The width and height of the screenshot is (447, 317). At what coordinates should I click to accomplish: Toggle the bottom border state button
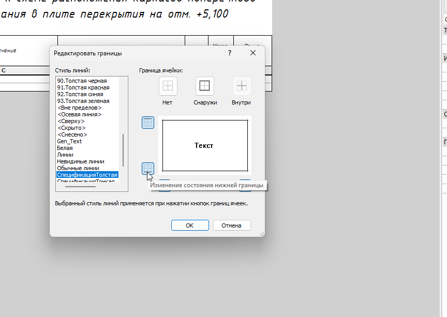click(148, 169)
